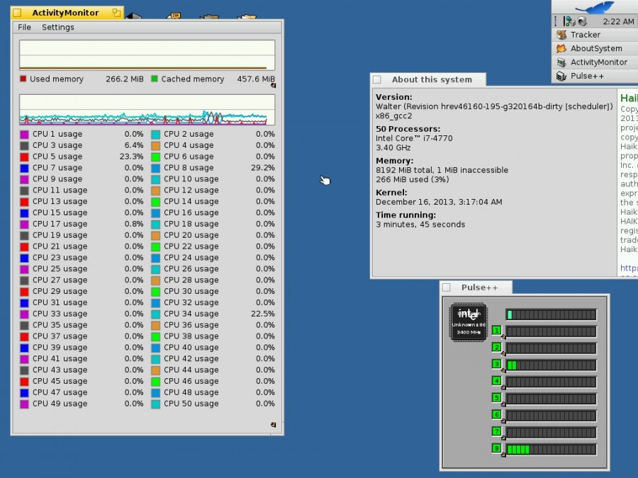Activate Pulse++ from the Deskbar list
638x478 pixels.
coord(587,76)
